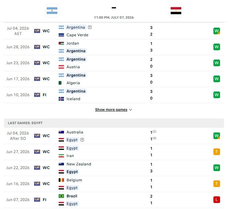
Task: Click the chevron beside Show more games
Action: (x=131, y=110)
